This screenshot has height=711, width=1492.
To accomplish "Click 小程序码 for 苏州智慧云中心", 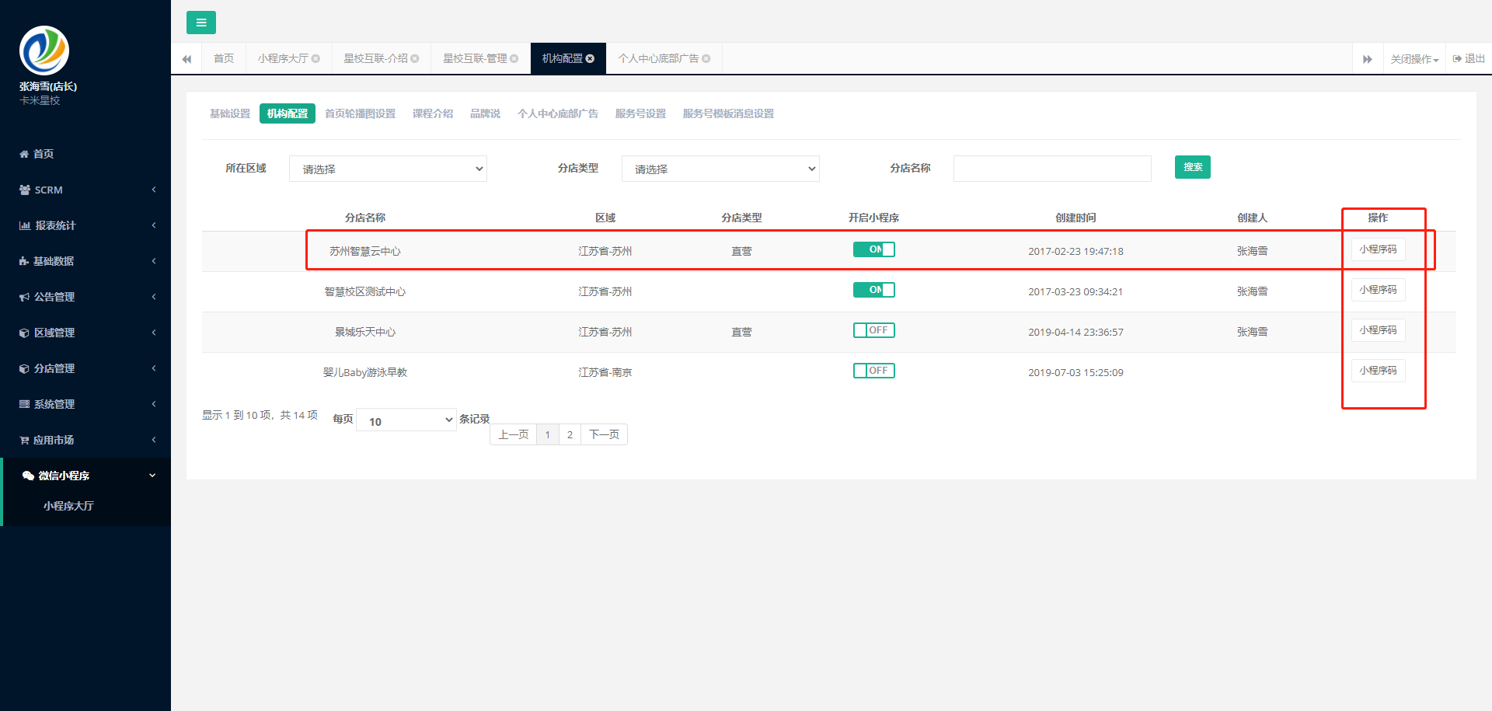I will pyautogui.click(x=1378, y=249).
